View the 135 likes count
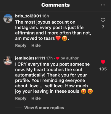Image resolution: width=111 pixels, height=114 pixels. [x=103, y=69]
